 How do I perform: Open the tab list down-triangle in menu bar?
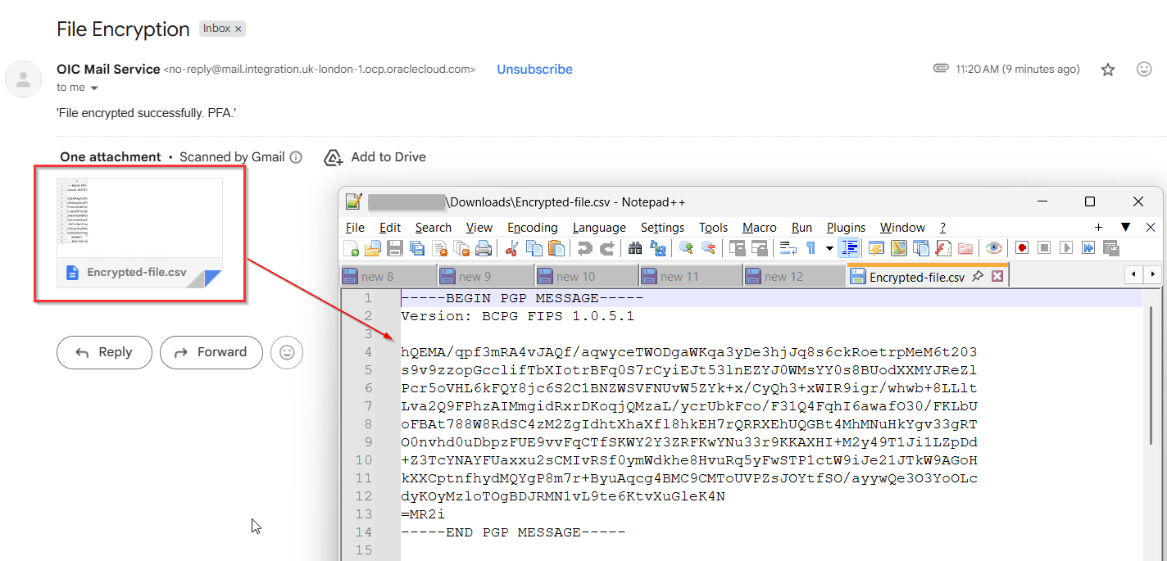(x=1125, y=227)
